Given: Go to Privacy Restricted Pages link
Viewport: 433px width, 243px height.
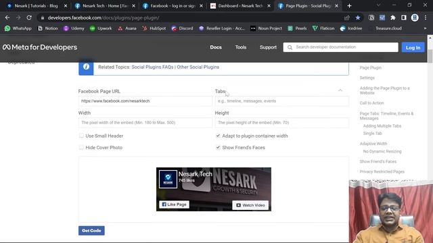Looking at the screenshot, I should click(x=382, y=171).
